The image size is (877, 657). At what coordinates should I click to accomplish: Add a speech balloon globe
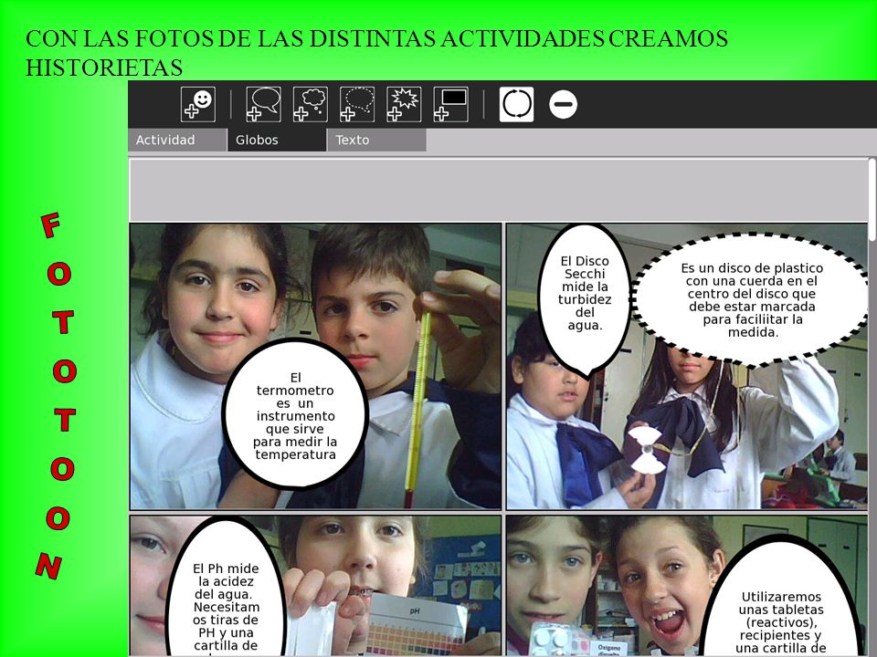pos(263,104)
